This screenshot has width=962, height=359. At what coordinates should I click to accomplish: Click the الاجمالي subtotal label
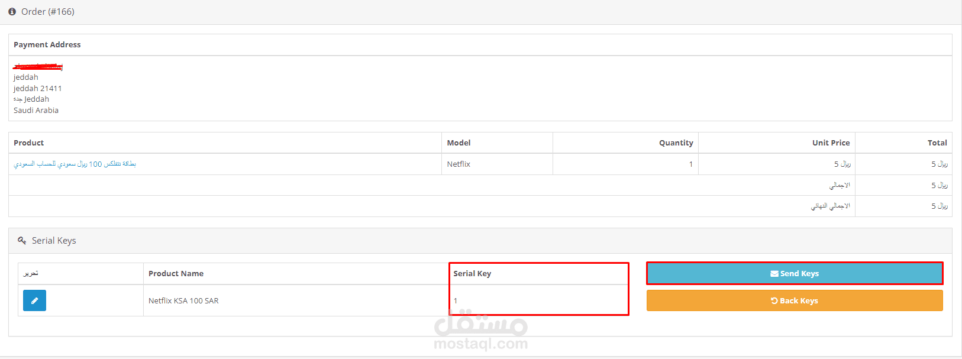(x=840, y=185)
